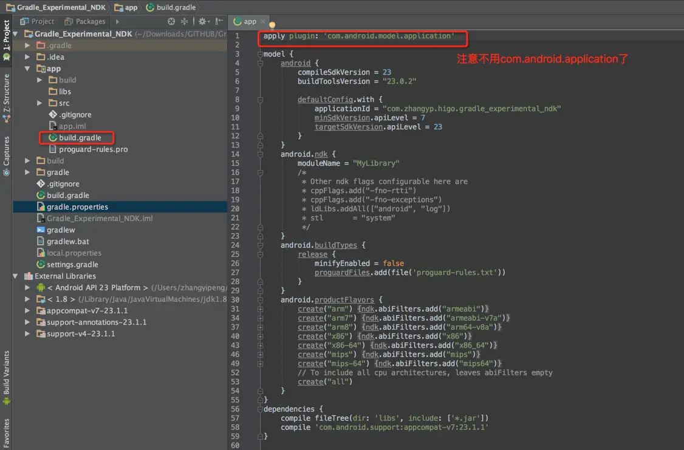Image resolution: width=684 pixels, height=450 pixels.
Task: Select gradlew script file
Action: 55,230
